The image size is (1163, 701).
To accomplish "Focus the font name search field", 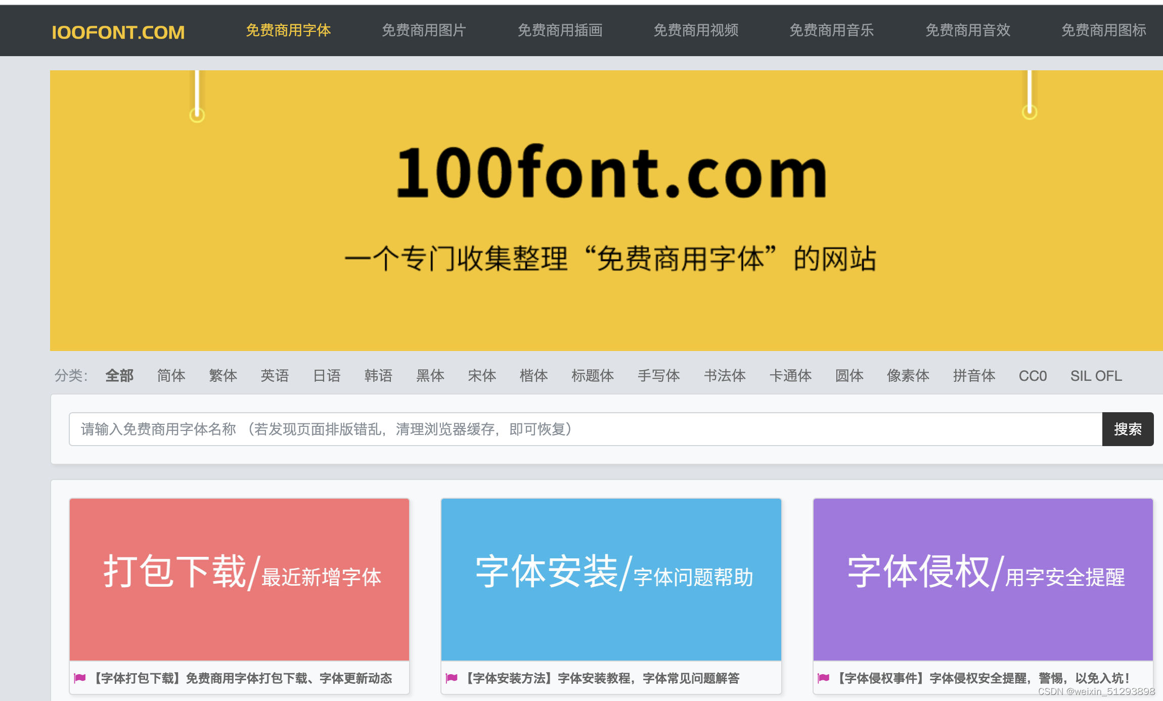I will coord(585,429).
